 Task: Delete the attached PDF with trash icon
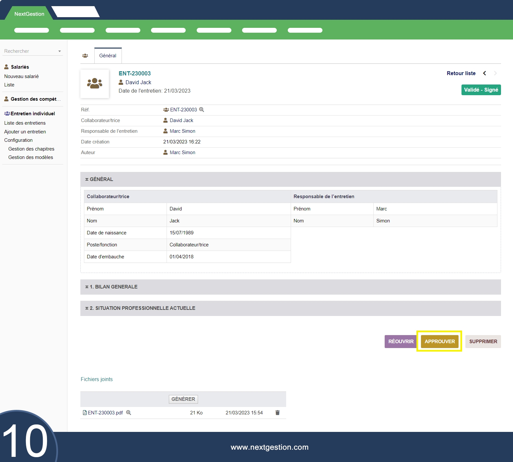coord(277,413)
